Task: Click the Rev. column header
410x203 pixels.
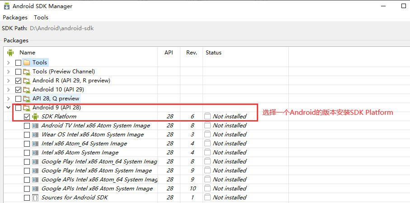Action: tap(191, 53)
